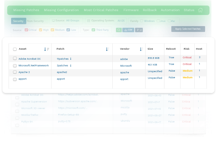The image size is (217, 143).
Task: Open the Missing Configuration tab
Action: (61, 10)
